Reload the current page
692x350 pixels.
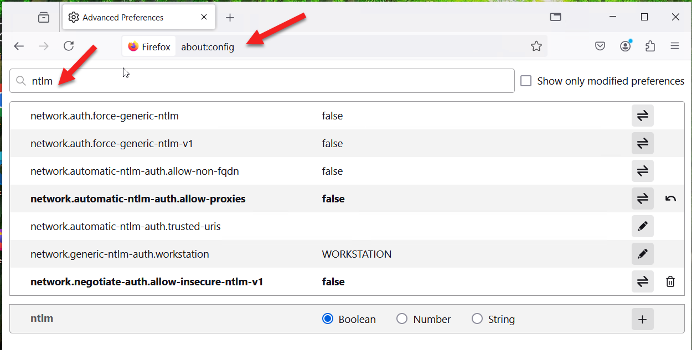click(69, 46)
